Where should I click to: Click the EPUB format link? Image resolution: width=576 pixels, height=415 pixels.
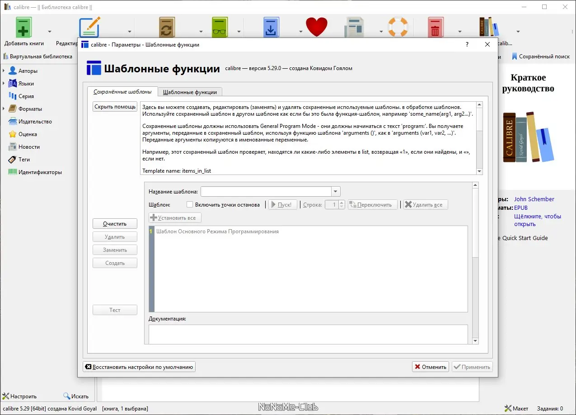521,208
